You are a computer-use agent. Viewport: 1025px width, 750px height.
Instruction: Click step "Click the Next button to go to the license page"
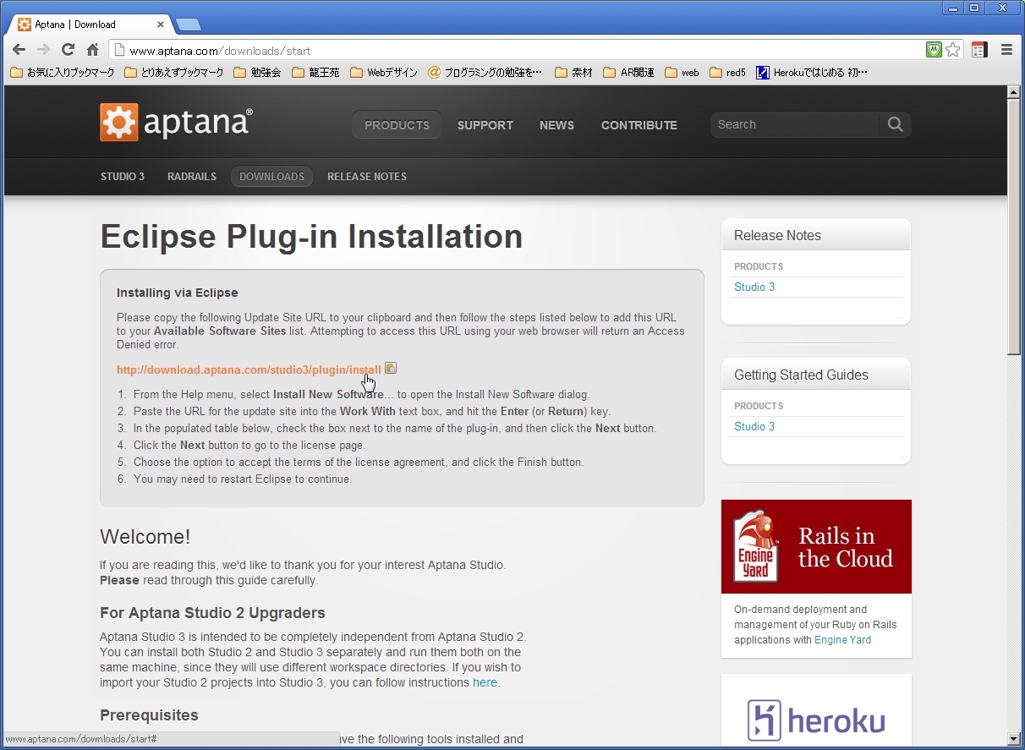(x=249, y=445)
